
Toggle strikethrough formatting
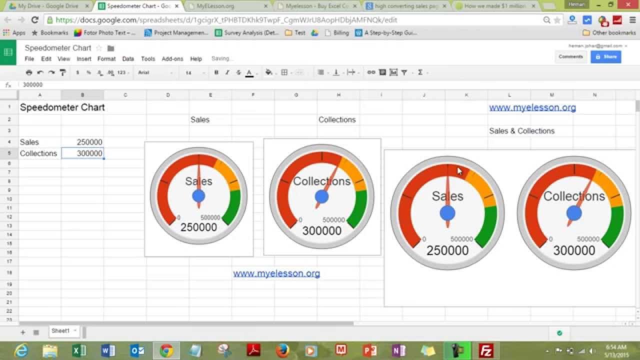[238, 72]
